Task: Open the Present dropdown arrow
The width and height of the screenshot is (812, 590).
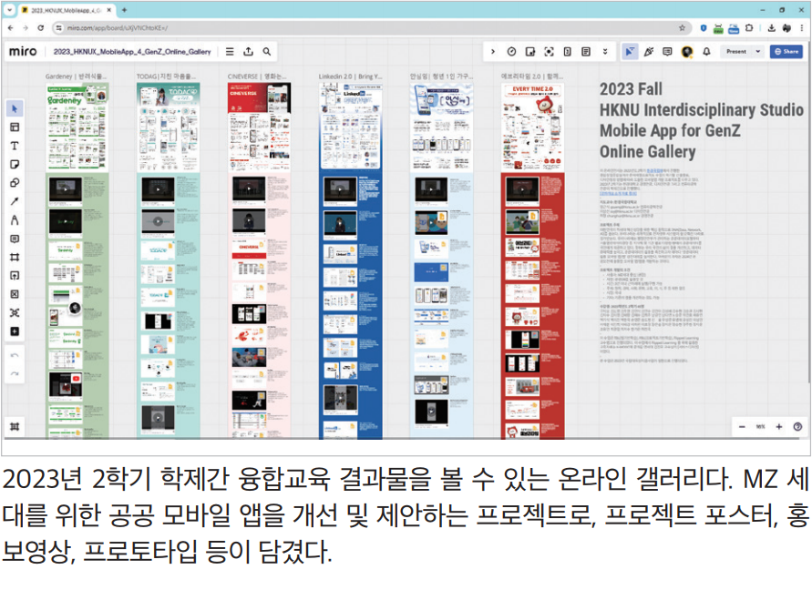Action: click(x=757, y=51)
